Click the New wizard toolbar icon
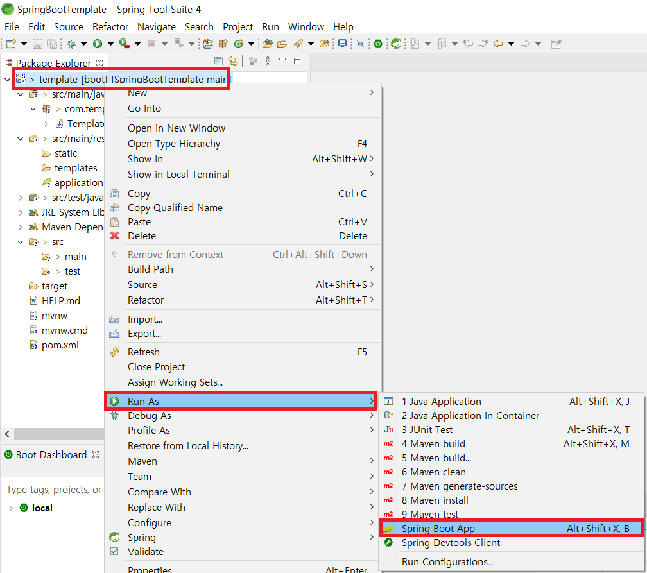Viewport: 647px width, 573px height. click(x=11, y=44)
